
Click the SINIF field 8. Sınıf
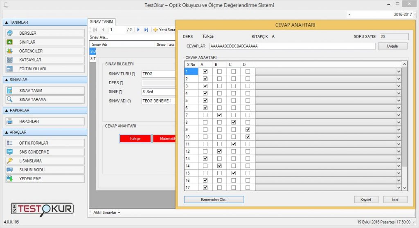pyautogui.click(x=158, y=92)
